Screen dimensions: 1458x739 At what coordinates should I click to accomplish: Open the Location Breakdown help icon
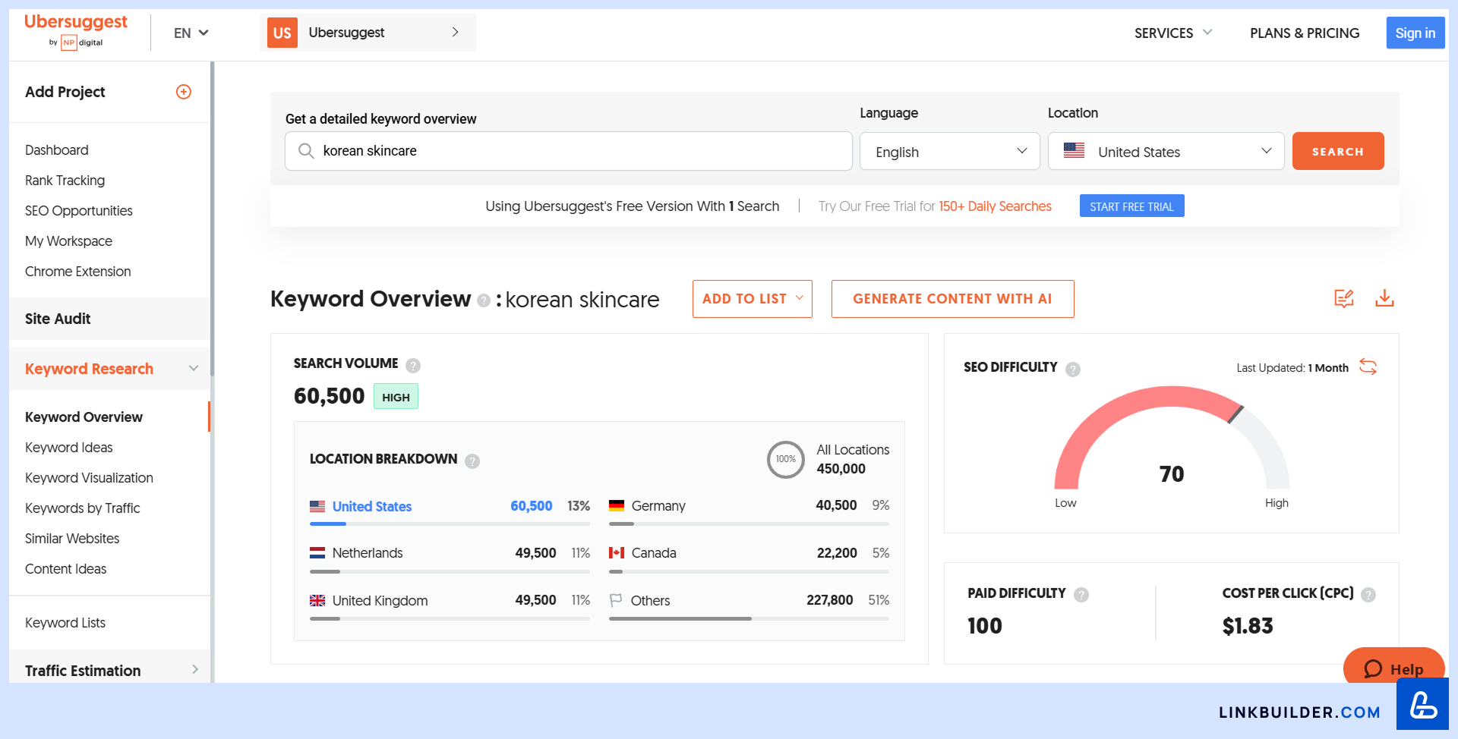(472, 461)
